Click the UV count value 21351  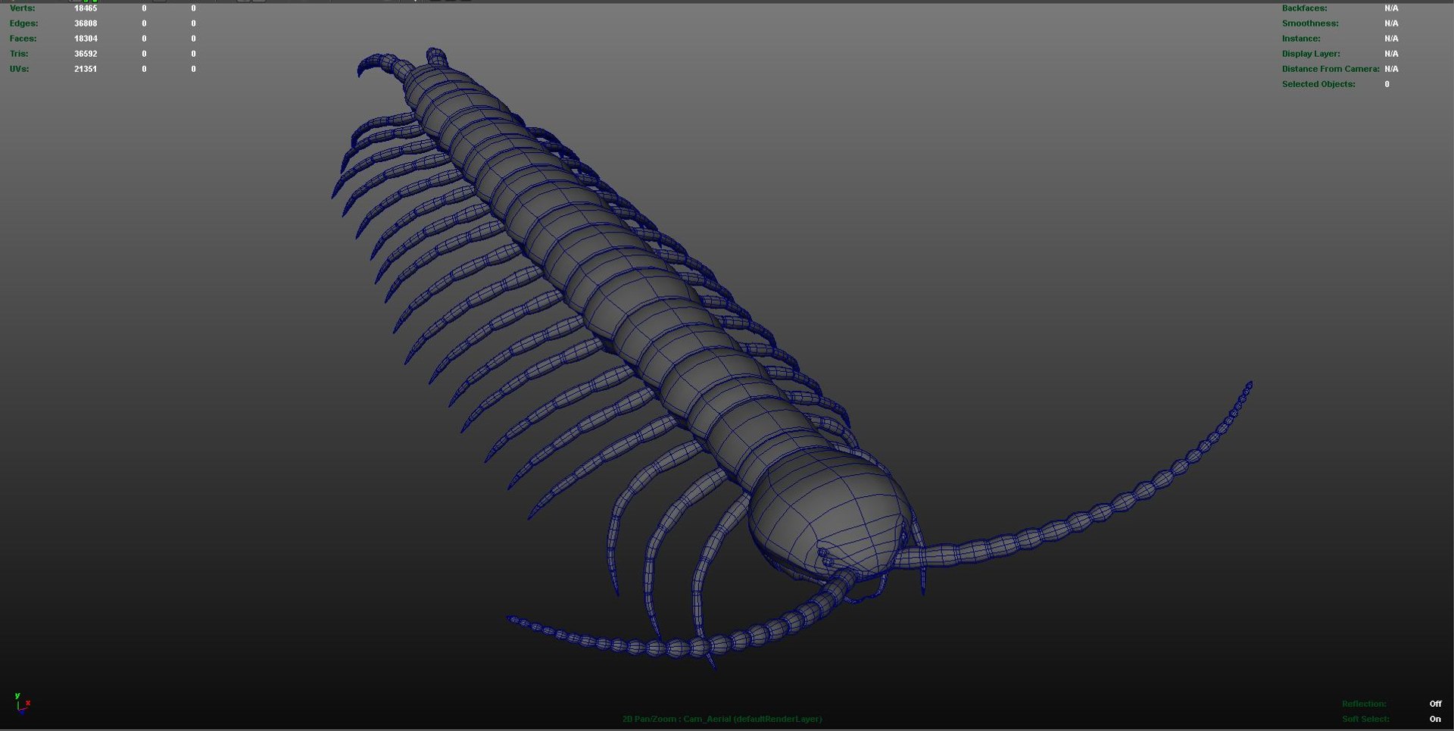coord(86,69)
